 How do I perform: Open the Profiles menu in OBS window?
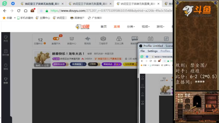click(x=165, y=51)
